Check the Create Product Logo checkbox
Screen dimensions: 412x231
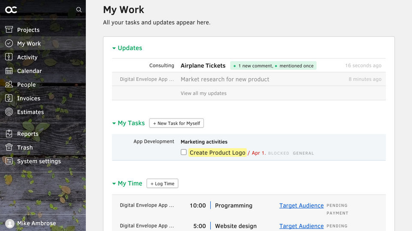(184, 152)
